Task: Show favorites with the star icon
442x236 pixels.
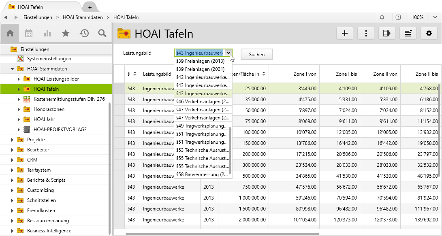Action: click(x=66, y=33)
